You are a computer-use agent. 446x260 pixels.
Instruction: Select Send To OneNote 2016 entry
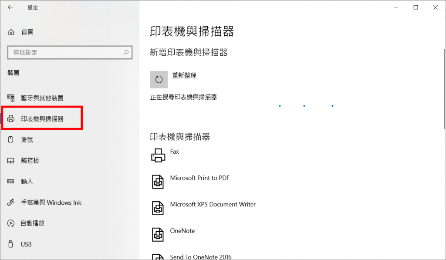[x=201, y=257]
